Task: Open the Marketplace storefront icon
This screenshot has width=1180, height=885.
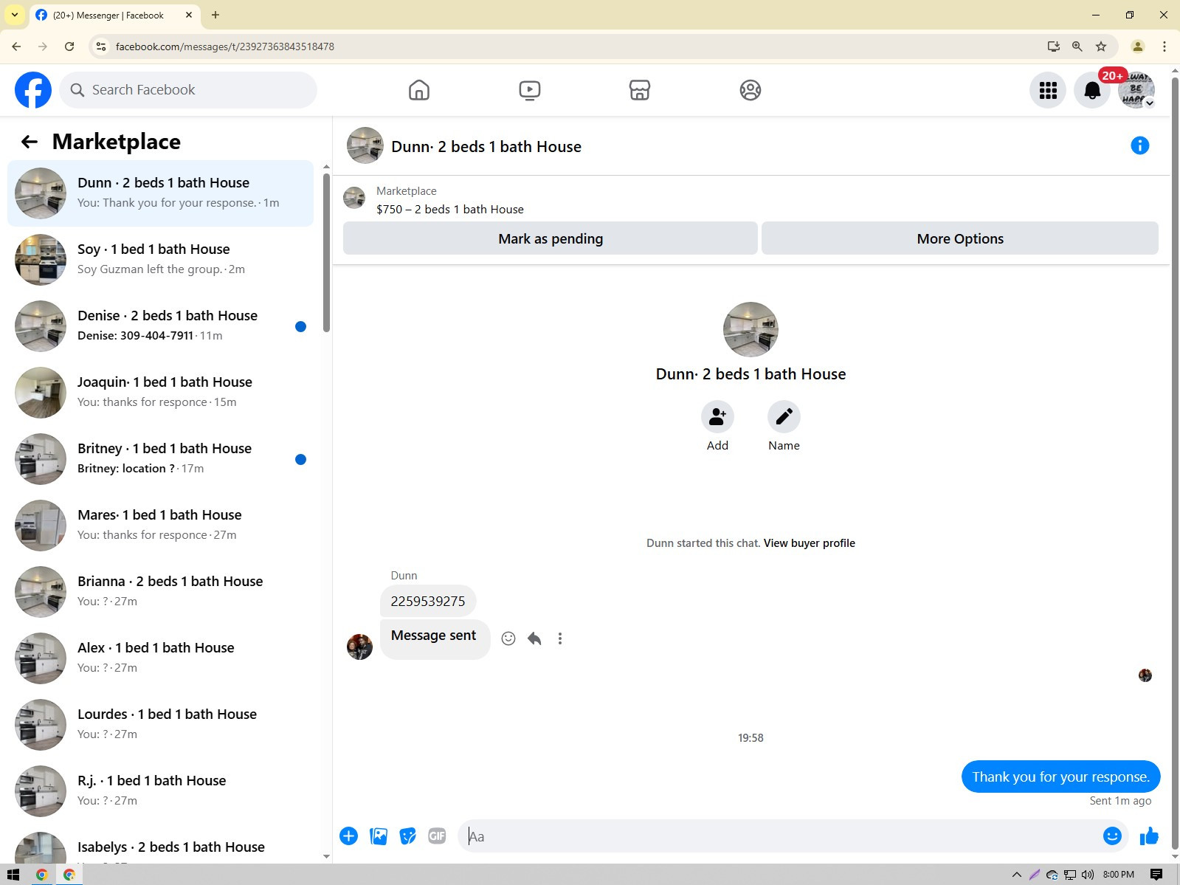Action: (x=640, y=90)
